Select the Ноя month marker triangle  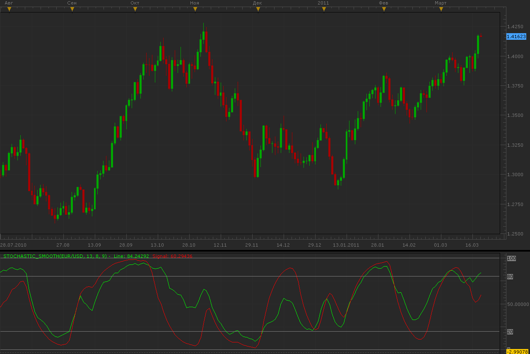point(195,9)
